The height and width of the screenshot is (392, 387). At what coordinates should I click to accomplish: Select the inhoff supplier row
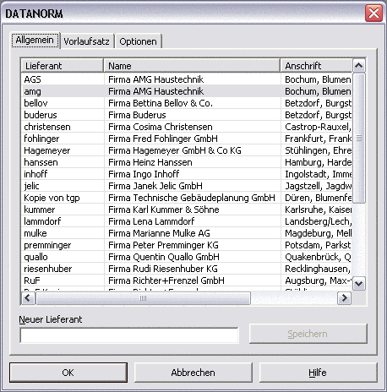(187, 174)
